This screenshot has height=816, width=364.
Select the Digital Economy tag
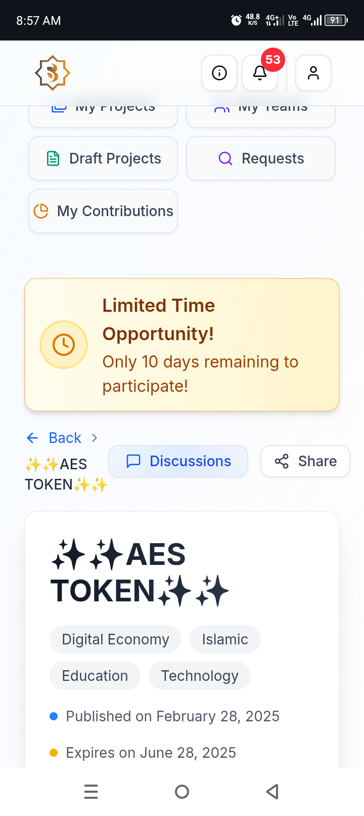click(x=115, y=639)
